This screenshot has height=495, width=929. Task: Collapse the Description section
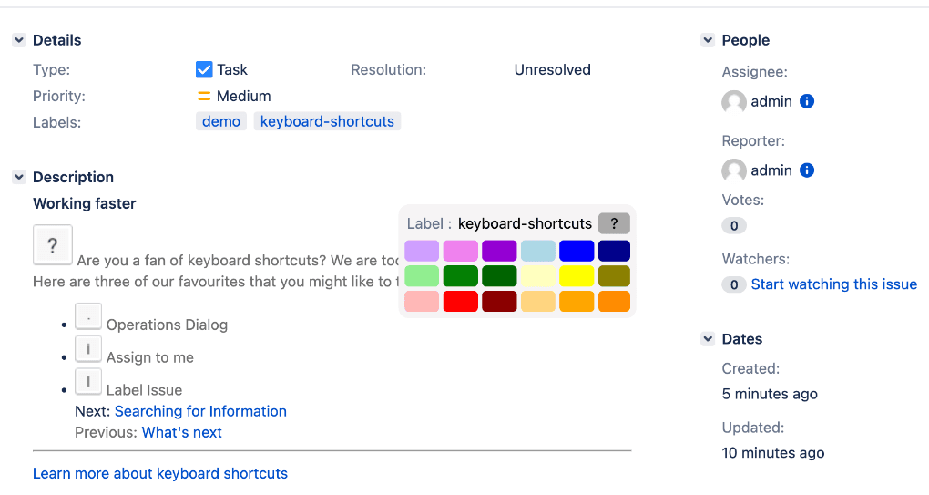click(19, 177)
